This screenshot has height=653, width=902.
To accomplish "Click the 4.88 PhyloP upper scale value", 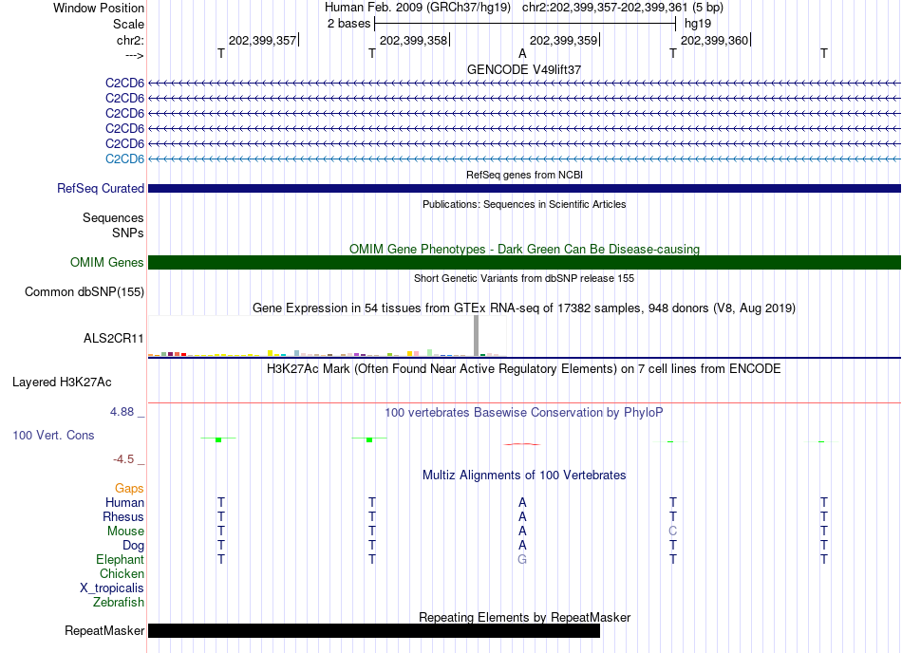I will [x=122, y=412].
